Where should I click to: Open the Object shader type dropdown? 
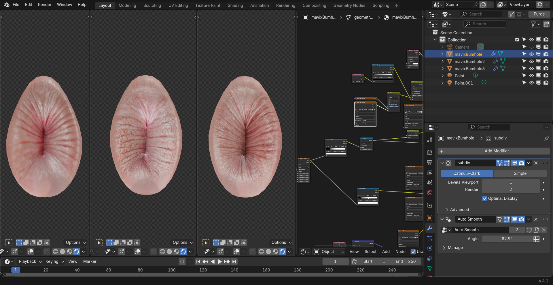tap(329, 252)
